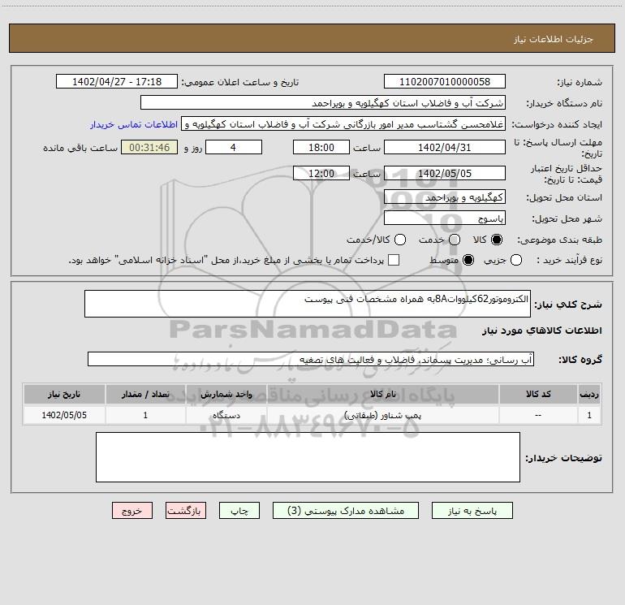Screen dimensions: 625x605
Task: Click the goods group field آب رسانی
Action: (x=311, y=359)
